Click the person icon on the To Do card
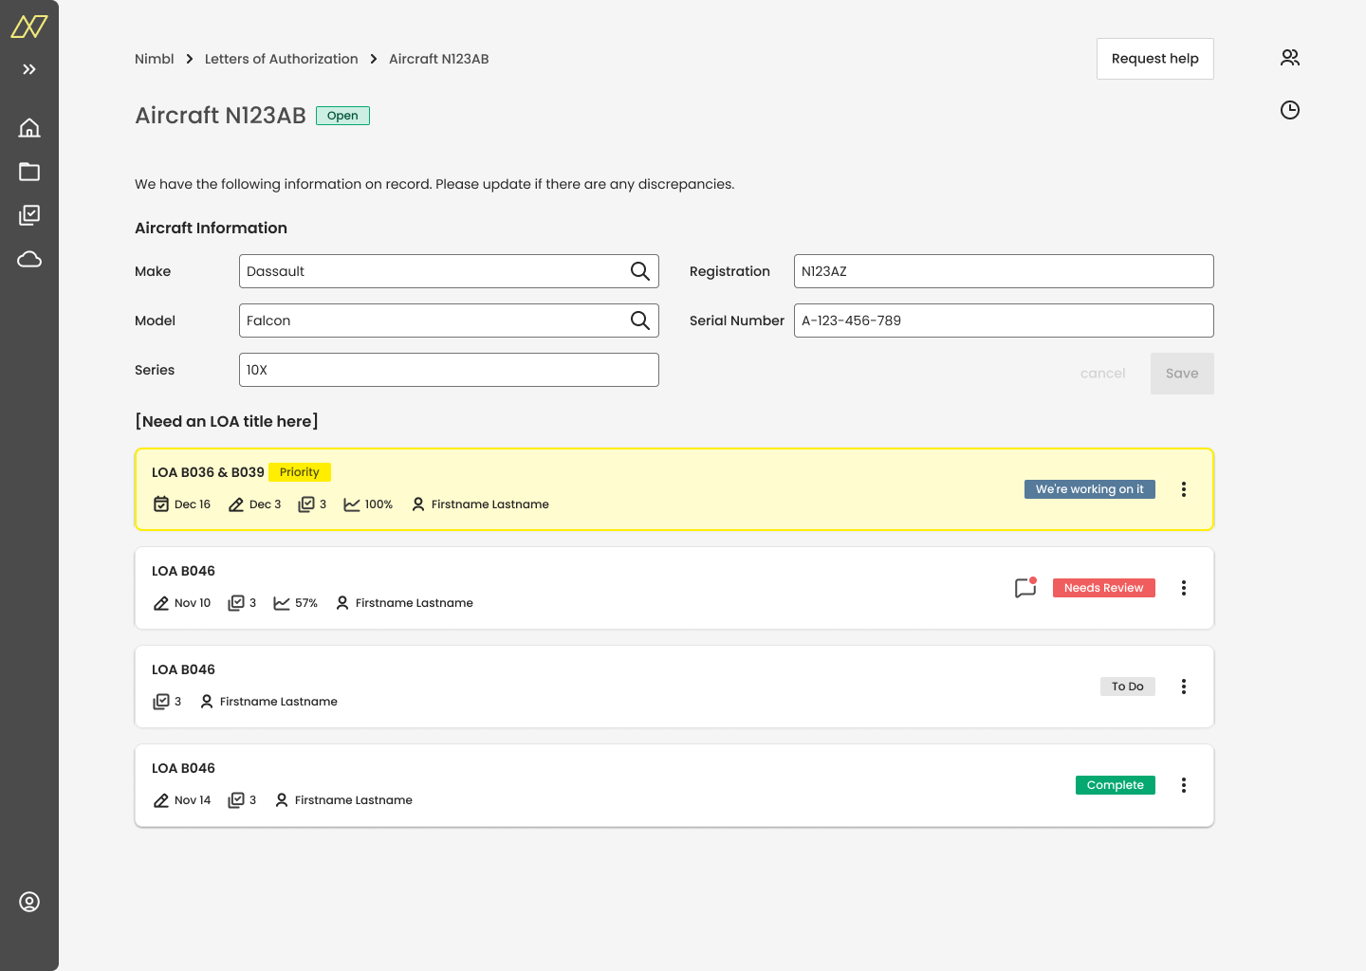 click(207, 702)
